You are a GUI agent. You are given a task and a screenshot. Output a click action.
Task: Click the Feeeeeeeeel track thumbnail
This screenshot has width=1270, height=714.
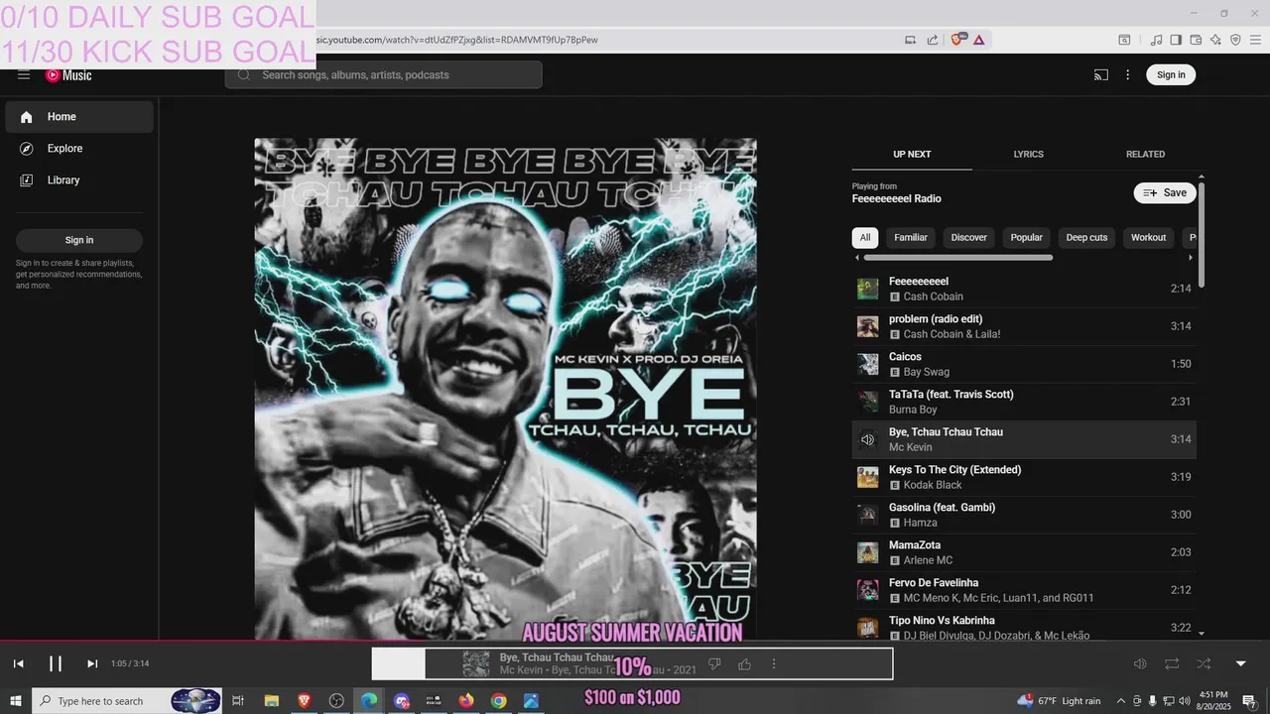[868, 289]
